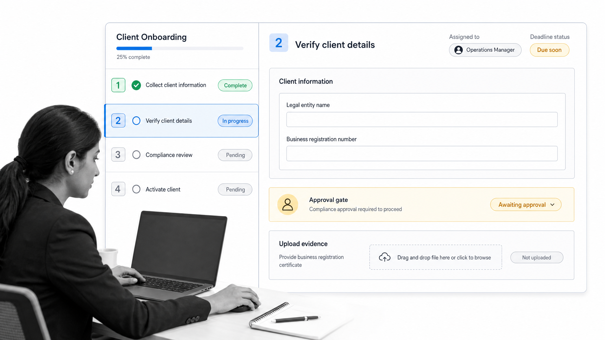Click the Legal entity name label

308,105
